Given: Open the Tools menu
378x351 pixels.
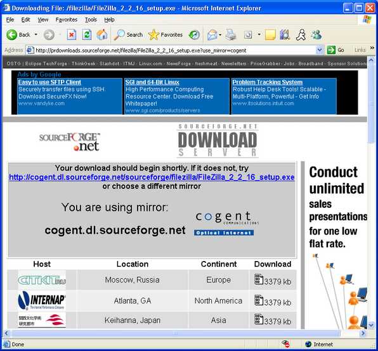Looking at the screenshot, I should (x=91, y=20).
